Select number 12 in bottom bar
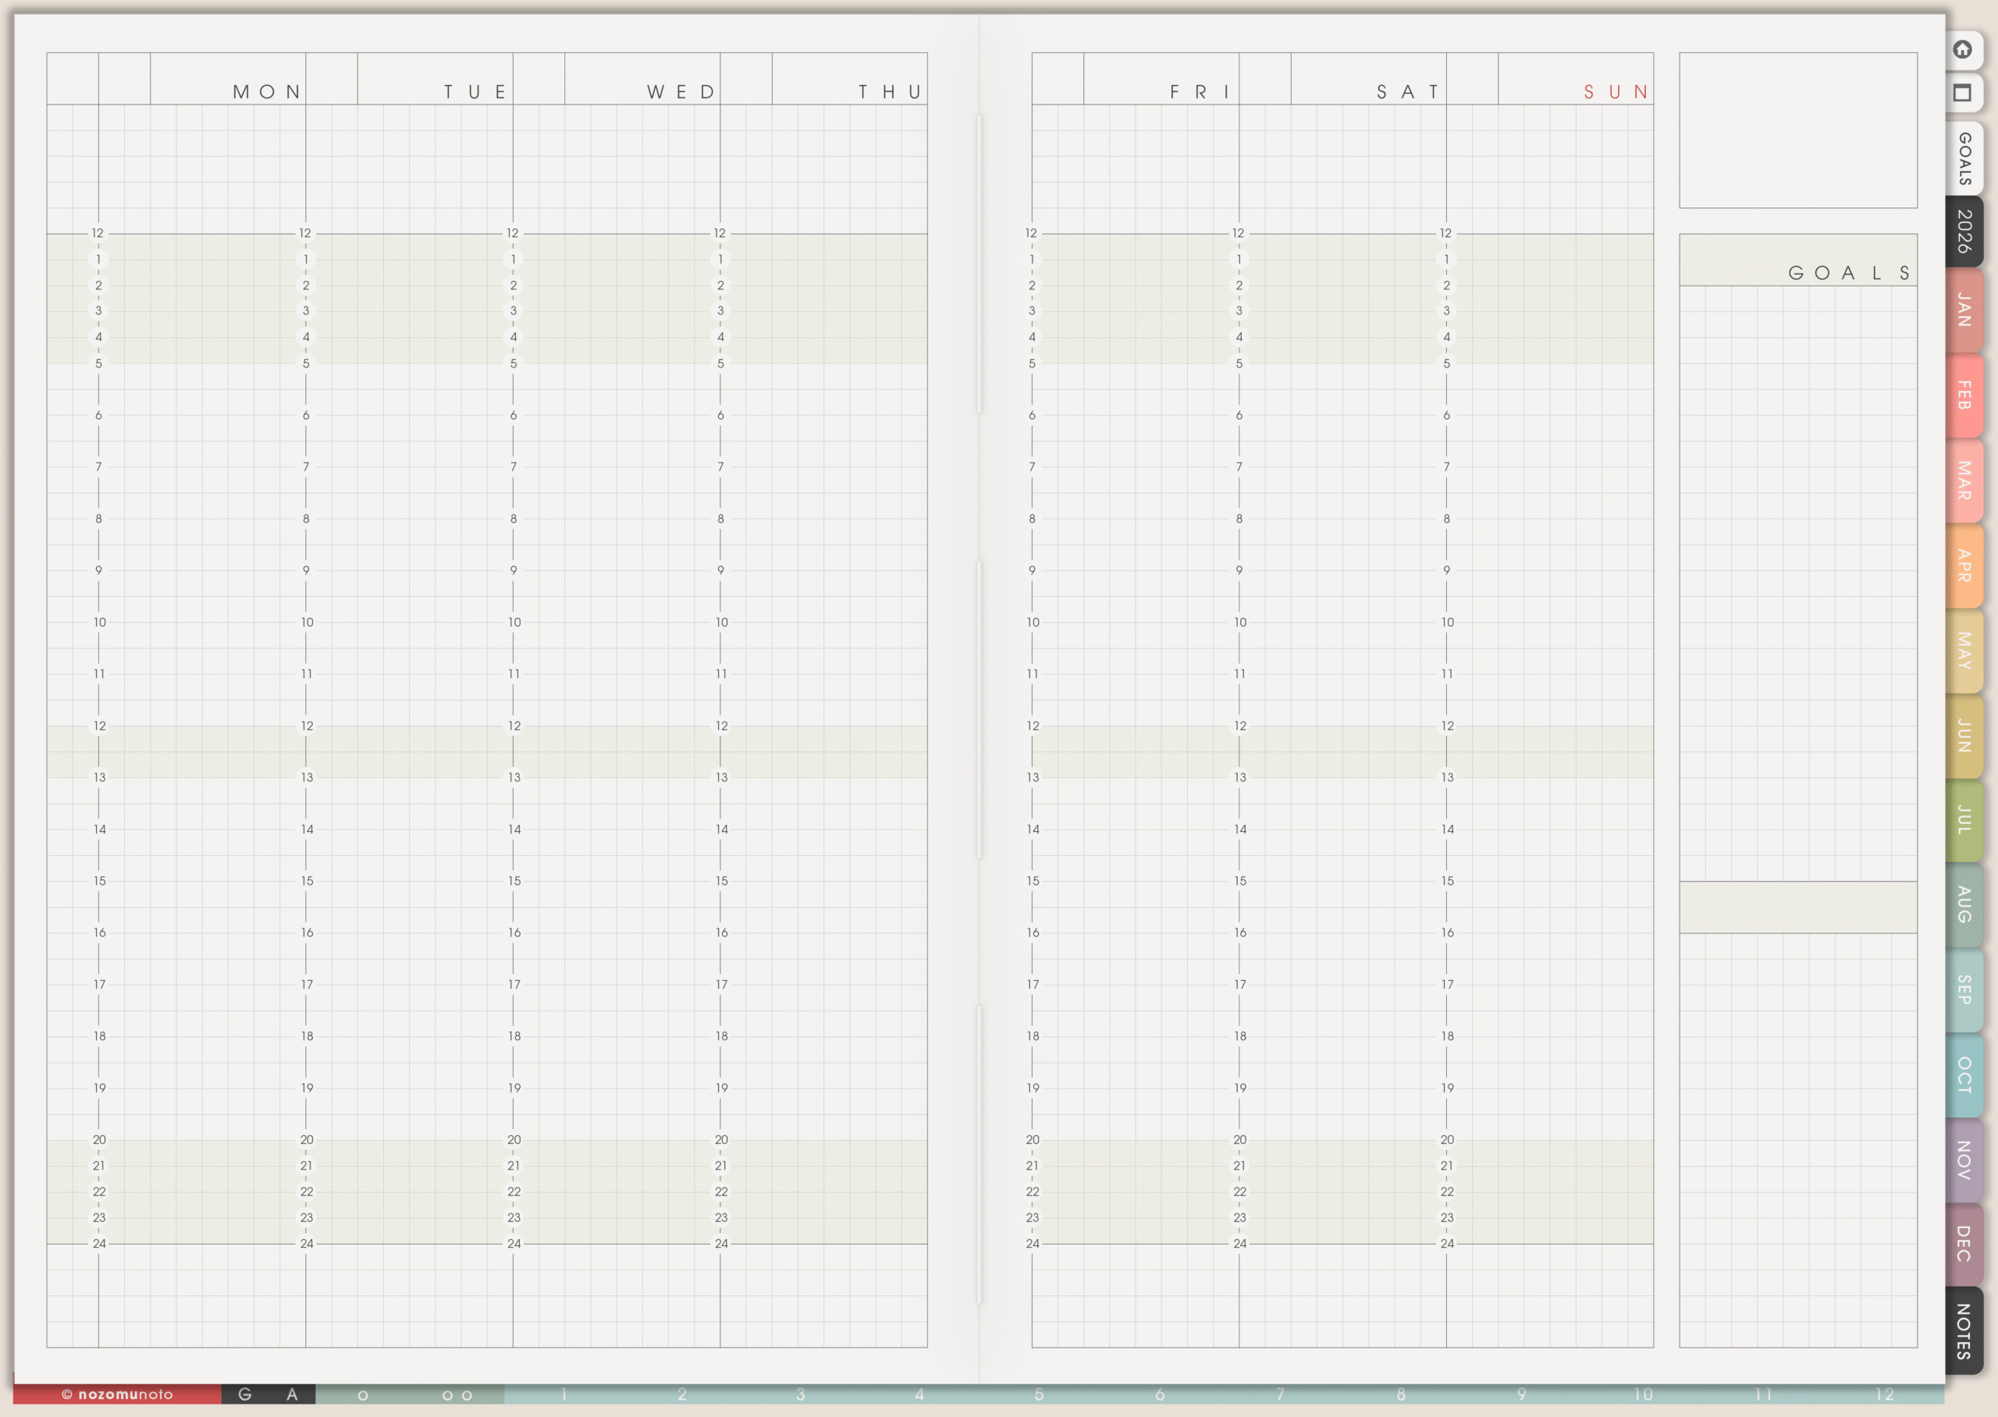 tap(1885, 1394)
